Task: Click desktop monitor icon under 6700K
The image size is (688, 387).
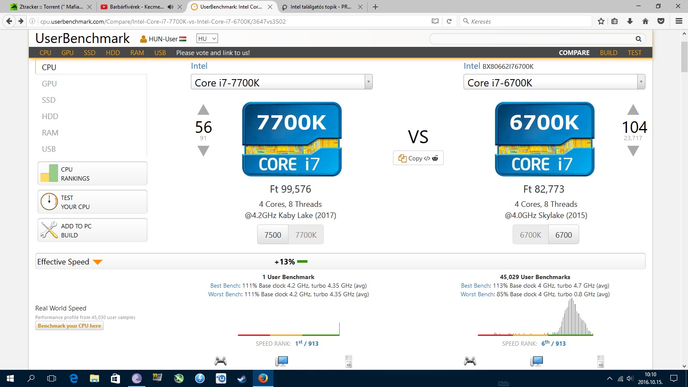Action: (x=536, y=361)
